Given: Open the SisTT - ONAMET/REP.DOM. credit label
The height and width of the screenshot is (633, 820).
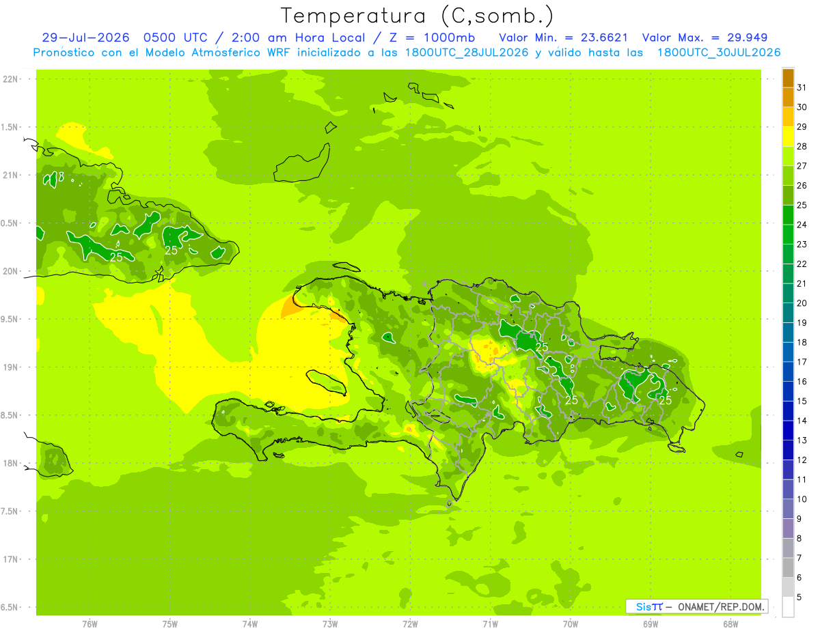Looking at the screenshot, I should click(x=697, y=606).
